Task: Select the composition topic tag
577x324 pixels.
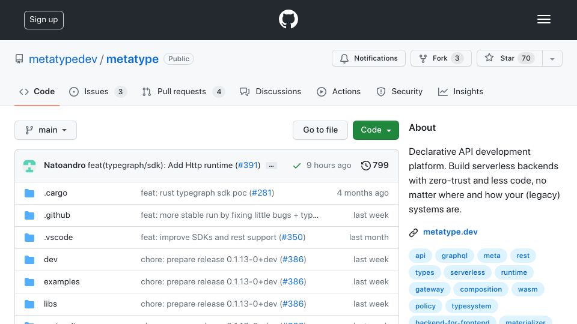Action: [x=481, y=289]
